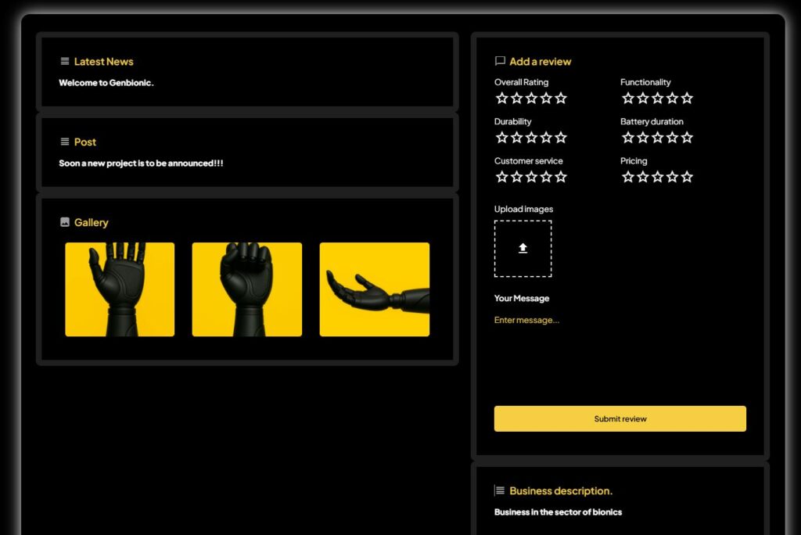Rate Battery duration one star
This screenshot has height=535, width=801.
[628, 138]
